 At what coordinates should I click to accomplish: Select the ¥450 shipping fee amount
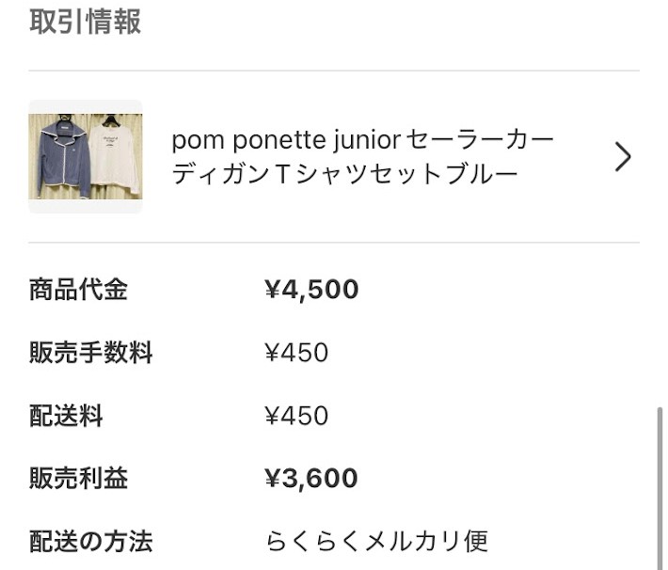coord(296,416)
